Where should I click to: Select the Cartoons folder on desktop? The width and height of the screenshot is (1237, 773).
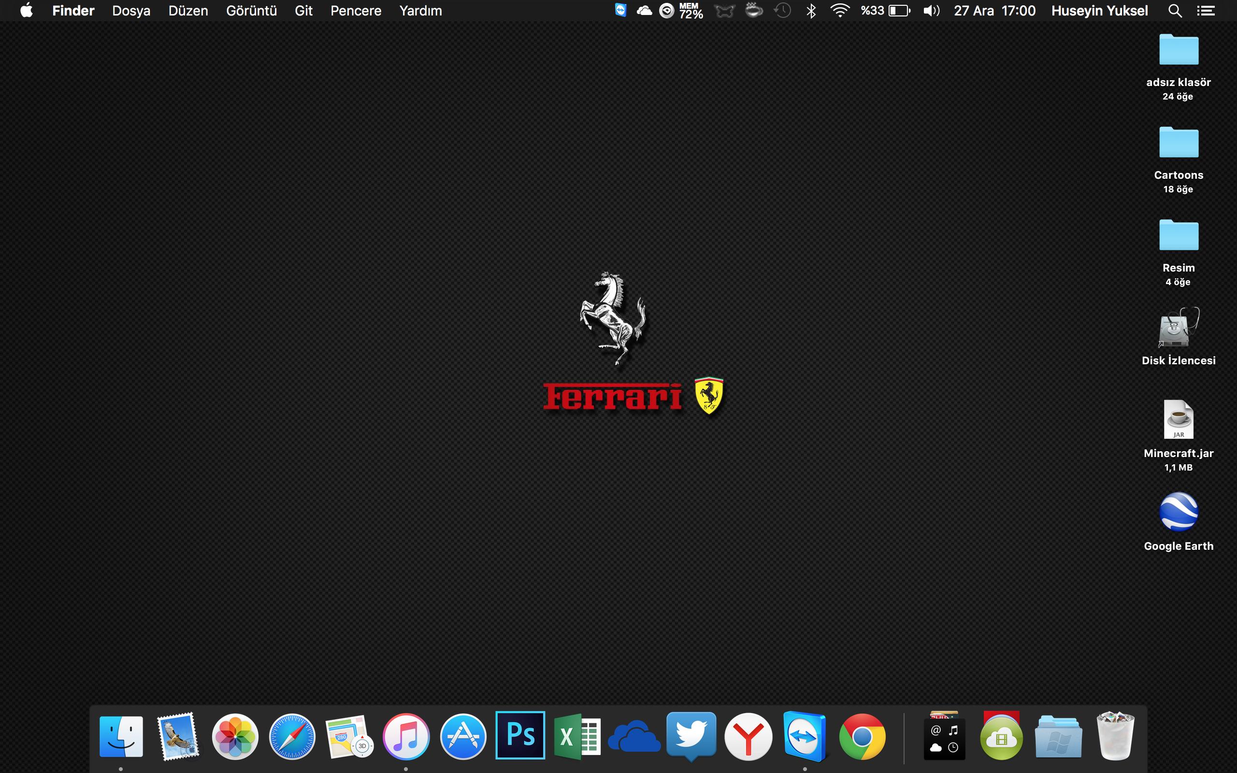pos(1179,142)
